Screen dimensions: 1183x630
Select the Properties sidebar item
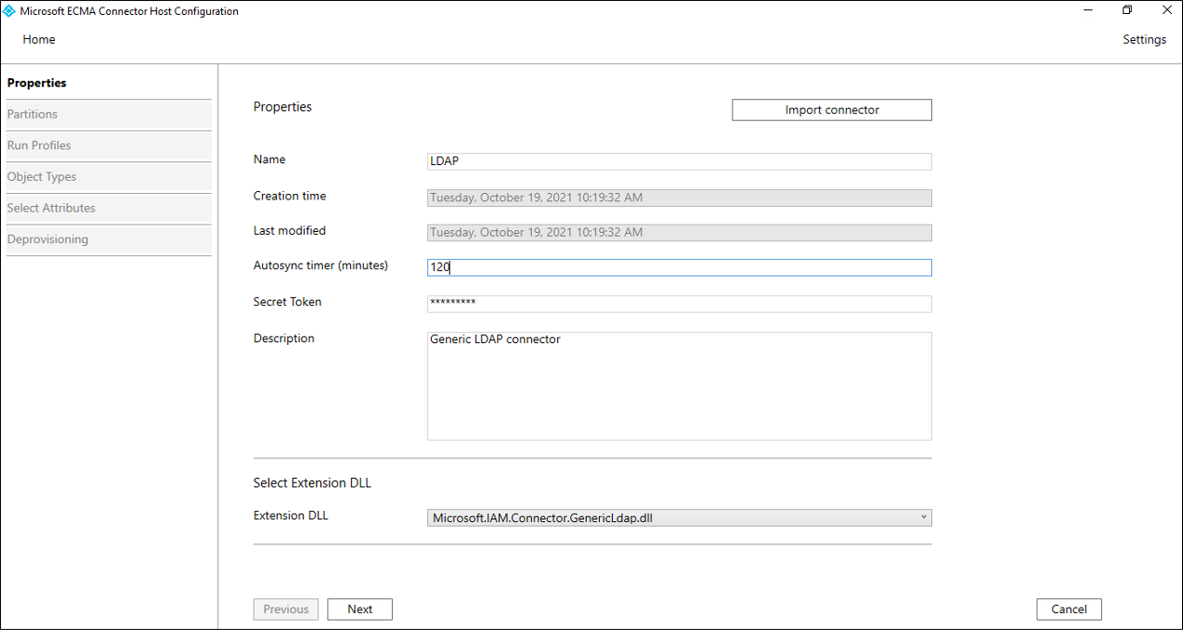(x=37, y=83)
